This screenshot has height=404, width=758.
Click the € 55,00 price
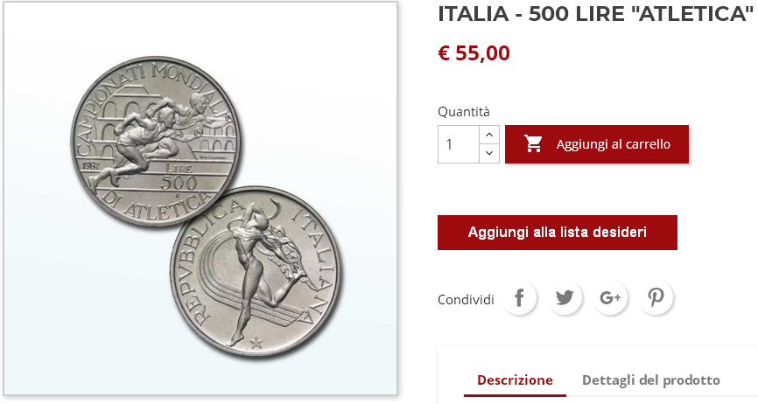coord(474,53)
